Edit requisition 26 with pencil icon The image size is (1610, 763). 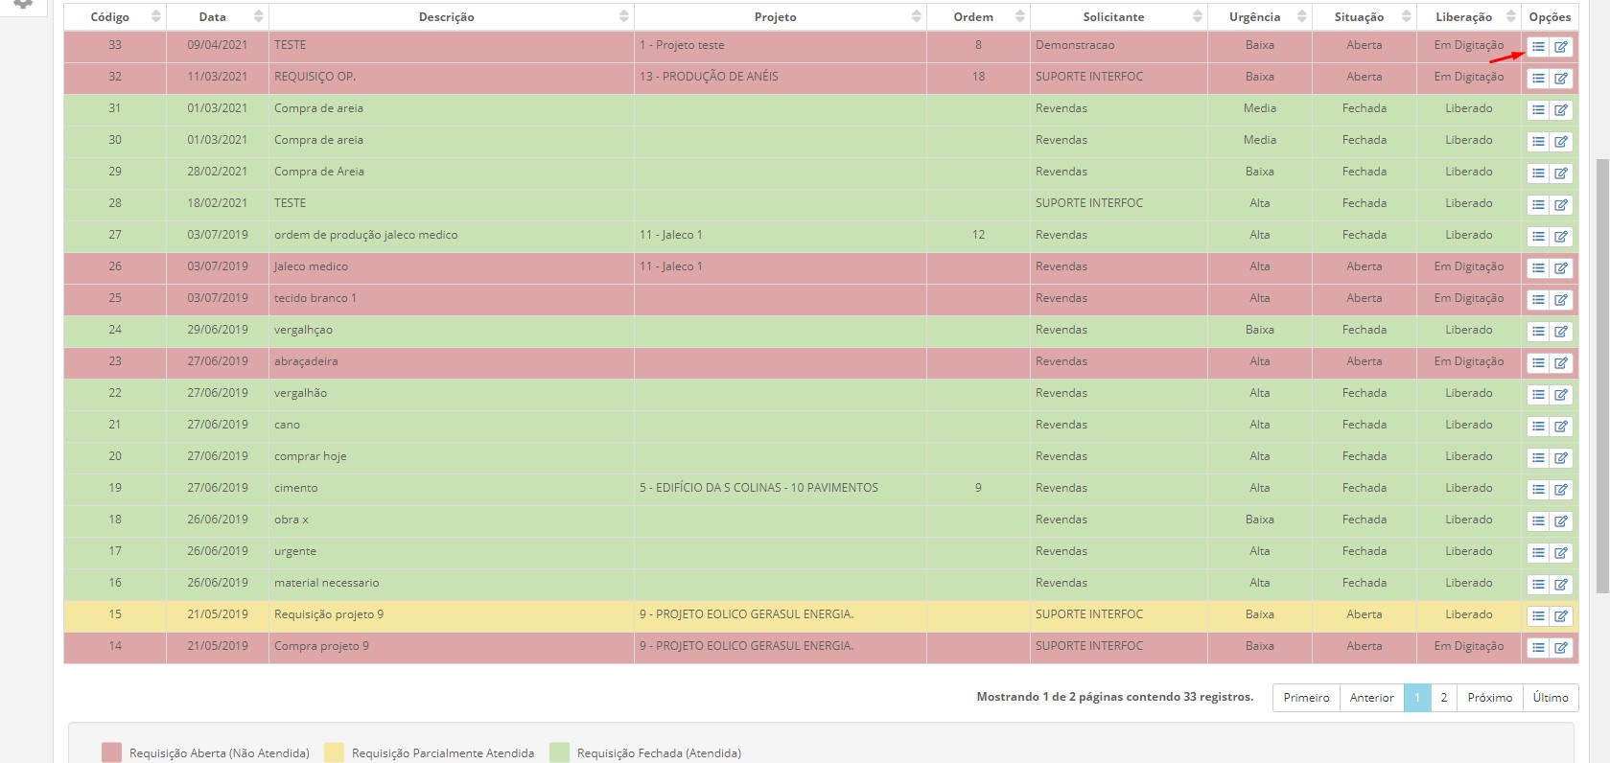1561,268
